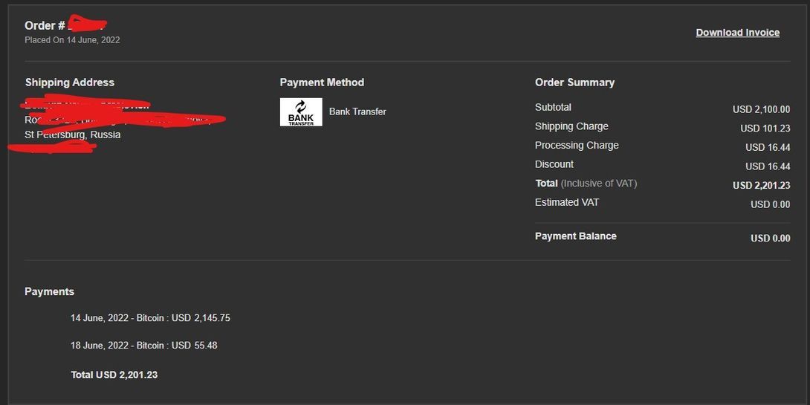Click the Payments section heading
The width and height of the screenshot is (810, 405).
(x=49, y=291)
